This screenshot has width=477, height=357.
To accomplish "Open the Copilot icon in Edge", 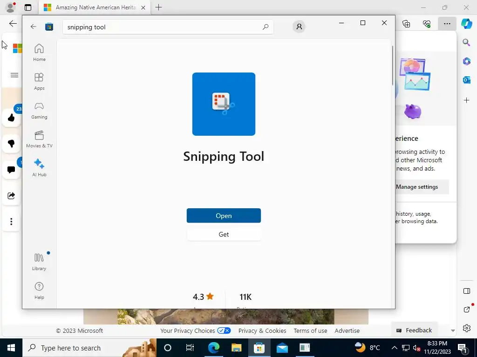I will click(x=467, y=23).
